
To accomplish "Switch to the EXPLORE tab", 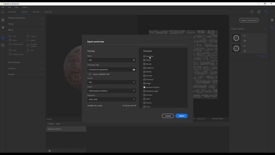I will tap(12, 12).
